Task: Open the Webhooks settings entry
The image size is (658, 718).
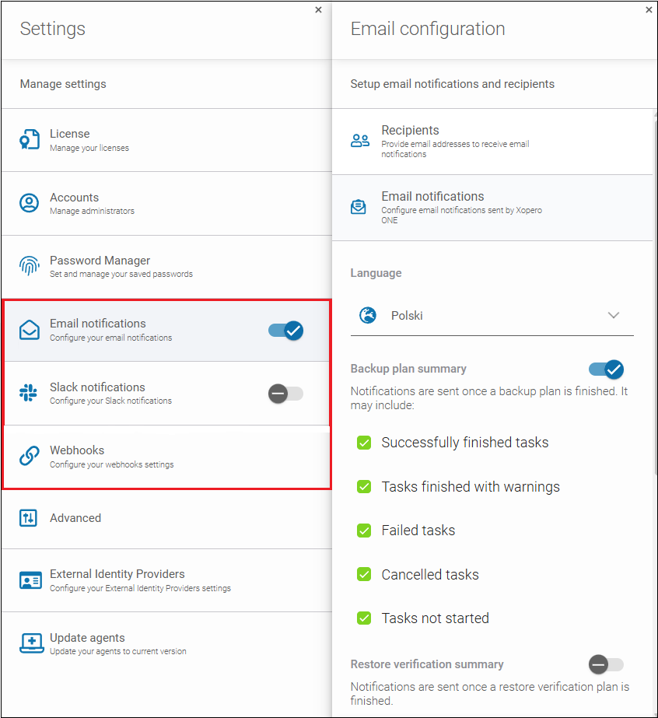Action: (156, 456)
